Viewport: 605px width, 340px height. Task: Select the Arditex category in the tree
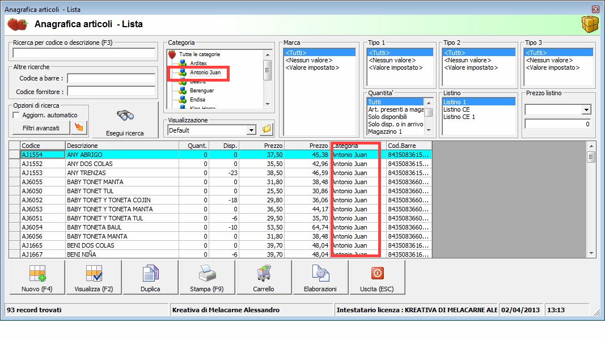[x=198, y=63]
